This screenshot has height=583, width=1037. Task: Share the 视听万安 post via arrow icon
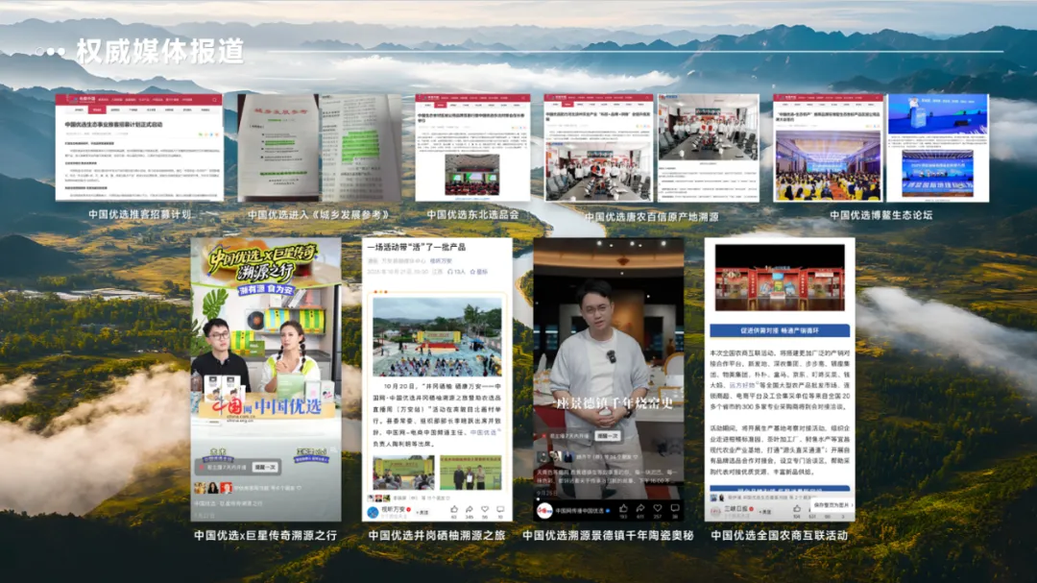[x=469, y=509]
